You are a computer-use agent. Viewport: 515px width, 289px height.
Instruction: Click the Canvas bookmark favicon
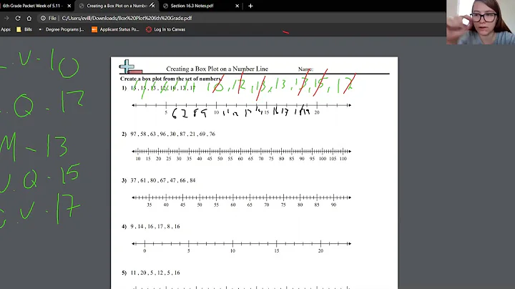(x=149, y=29)
